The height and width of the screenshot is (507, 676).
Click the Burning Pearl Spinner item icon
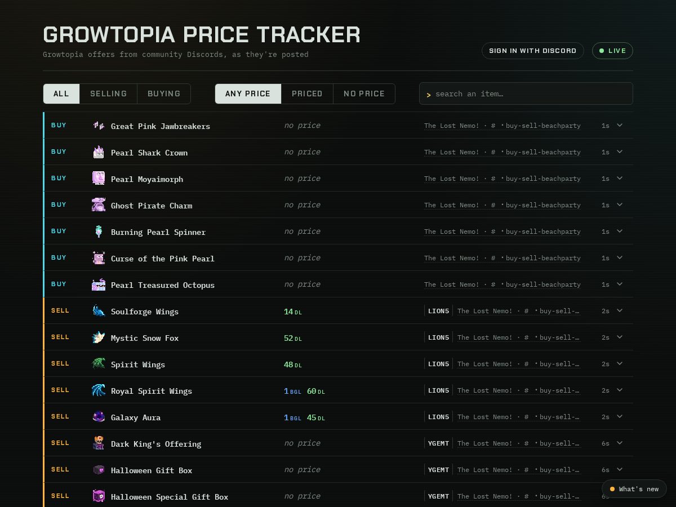tap(99, 232)
